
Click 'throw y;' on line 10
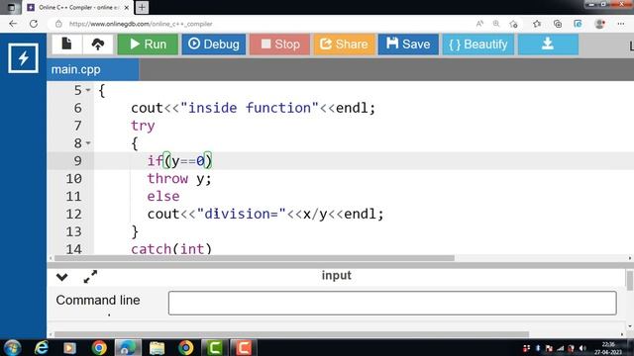coord(179,178)
